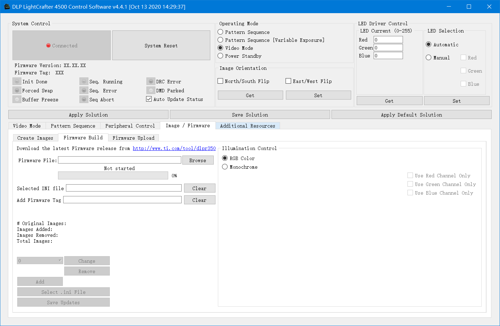Click the Add button

coord(40,281)
